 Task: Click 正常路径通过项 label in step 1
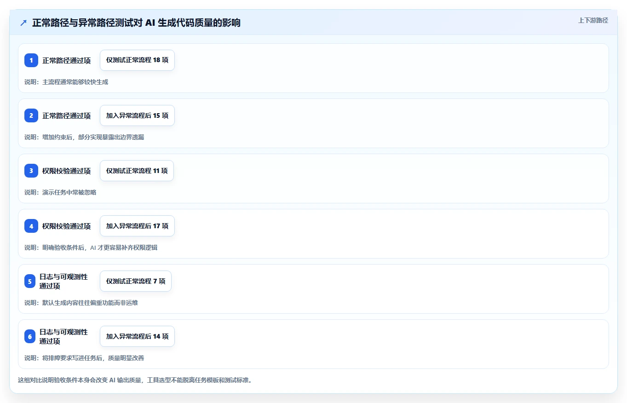[x=67, y=60]
